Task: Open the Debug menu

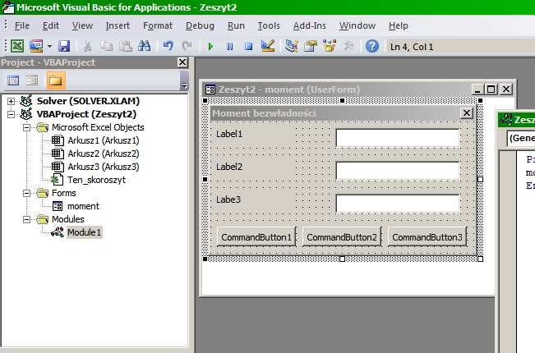Action: [200, 26]
